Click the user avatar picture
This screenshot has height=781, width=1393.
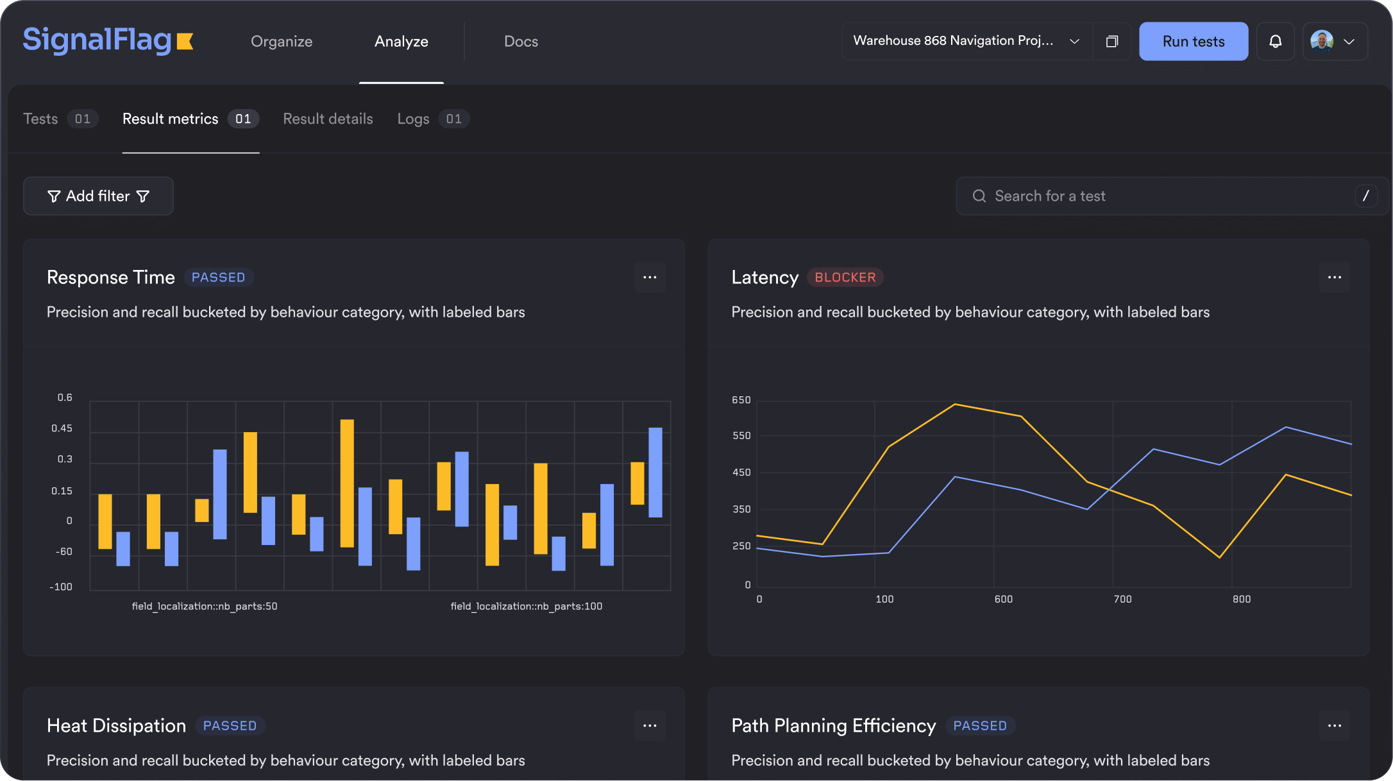pos(1322,41)
